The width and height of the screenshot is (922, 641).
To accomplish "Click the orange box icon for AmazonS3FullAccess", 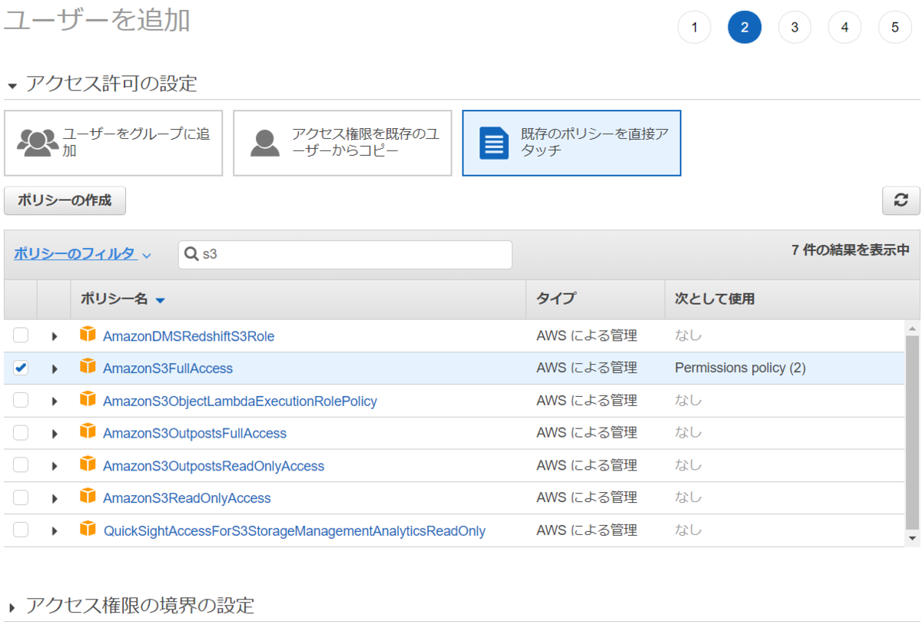I will pos(88,367).
